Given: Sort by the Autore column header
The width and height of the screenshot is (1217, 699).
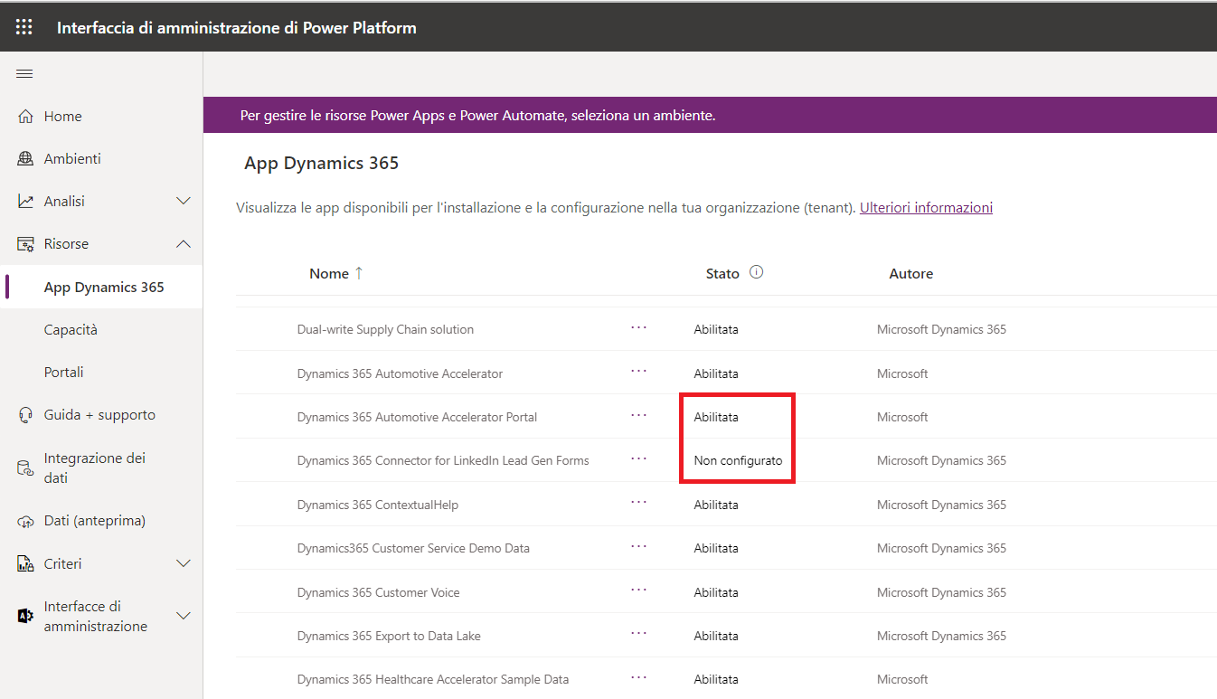Looking at the screenshot, I should click(x=911, y=273).
